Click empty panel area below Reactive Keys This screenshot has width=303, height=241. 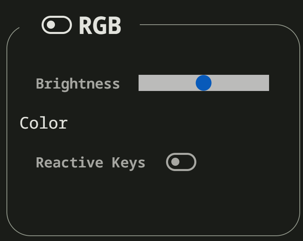tap(154, 202)
